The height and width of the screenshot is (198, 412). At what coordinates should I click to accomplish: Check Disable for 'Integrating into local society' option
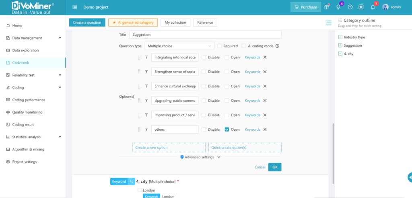[204, 57]
